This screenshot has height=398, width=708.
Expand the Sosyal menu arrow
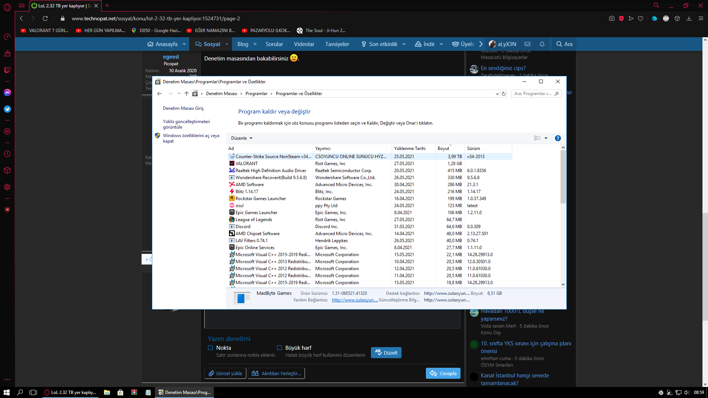(227, 44)
